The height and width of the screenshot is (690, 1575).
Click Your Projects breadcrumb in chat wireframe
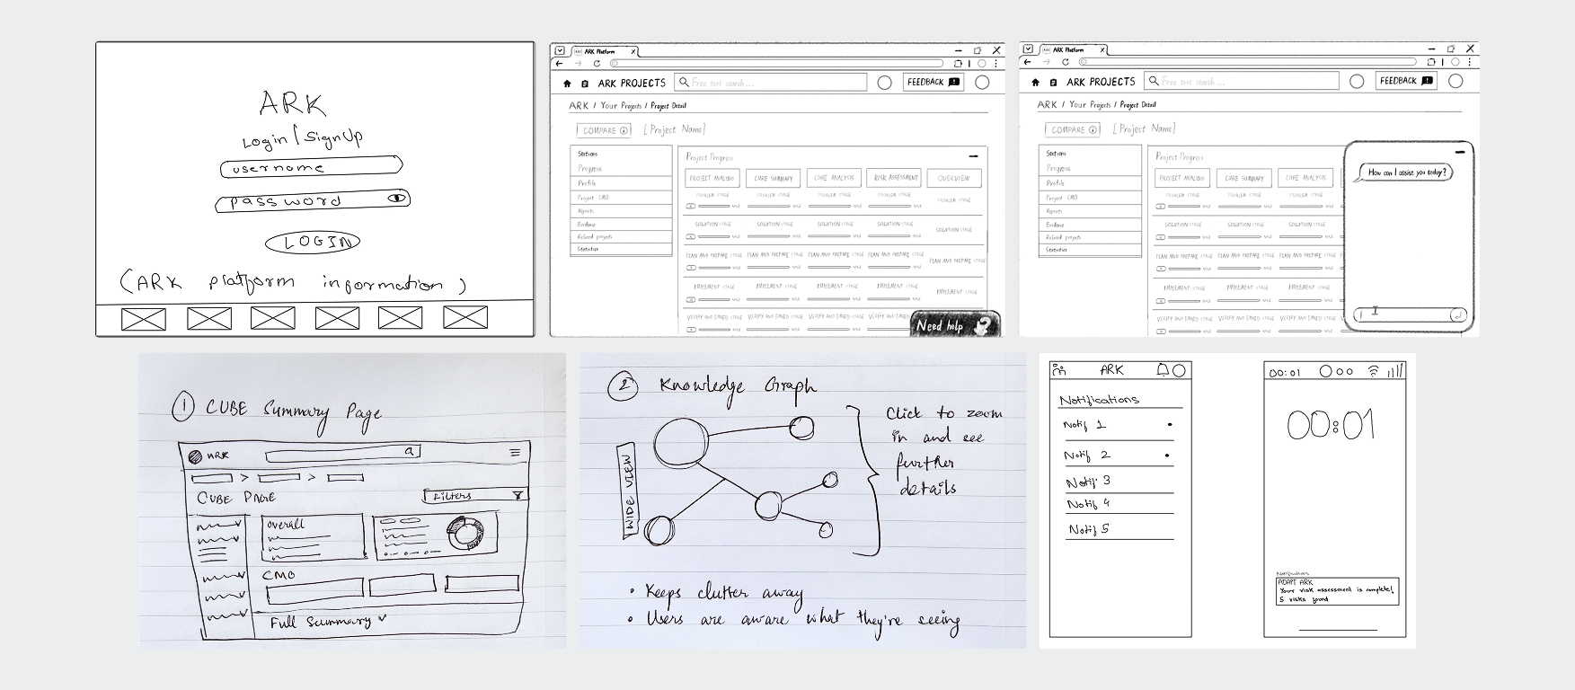click(1090, 105)
